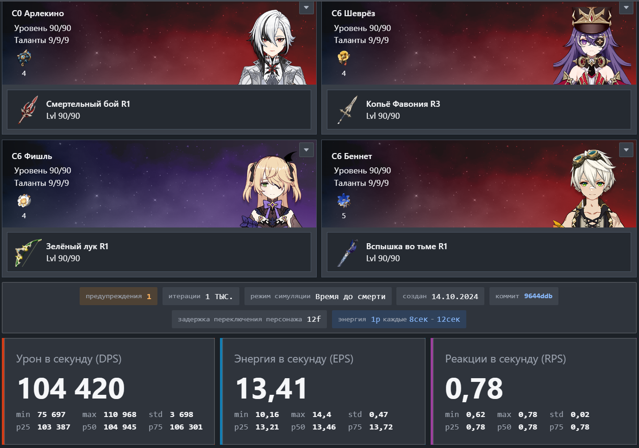Click the Зелёный лук bow icon
639x448 pixels.
[x=28, y=252]
